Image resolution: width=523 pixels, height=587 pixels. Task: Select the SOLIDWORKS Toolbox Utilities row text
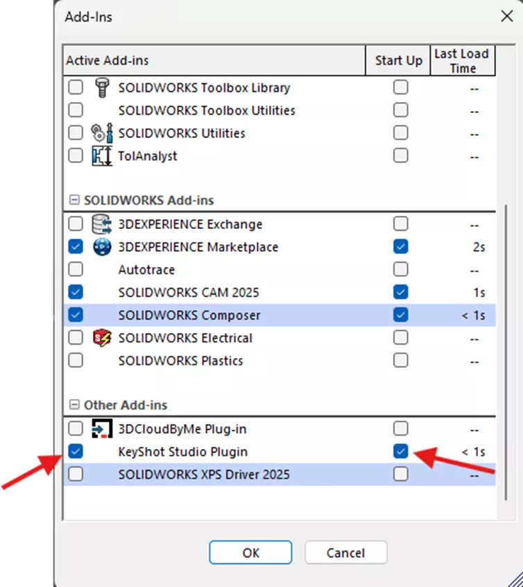pos(207,111)
